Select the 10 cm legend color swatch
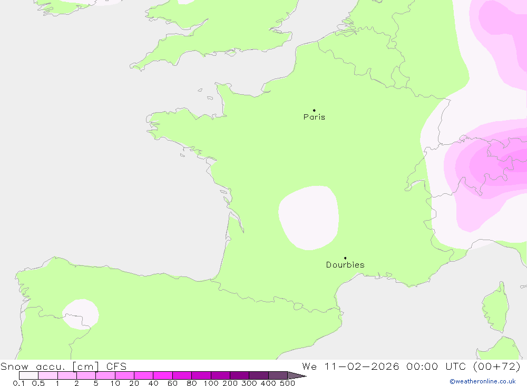The image size is (527, 386). tap(124, 375)
